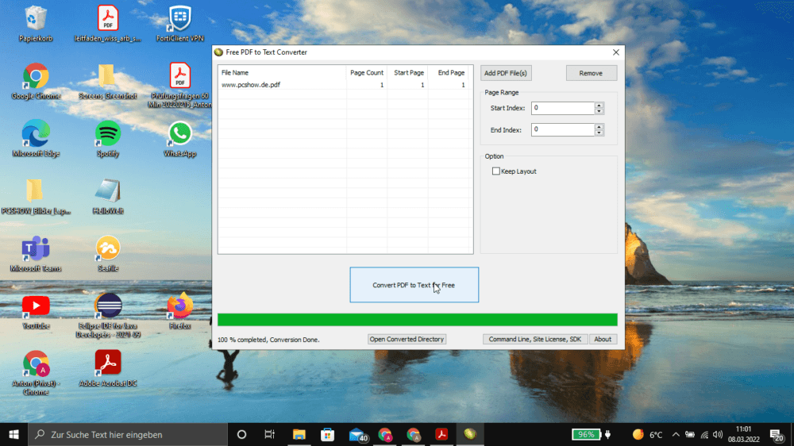Open File Explorer from taskbar

299,434
